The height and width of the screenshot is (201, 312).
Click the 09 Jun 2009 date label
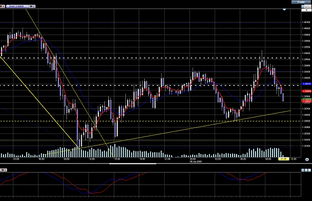(x=196, y=161)
